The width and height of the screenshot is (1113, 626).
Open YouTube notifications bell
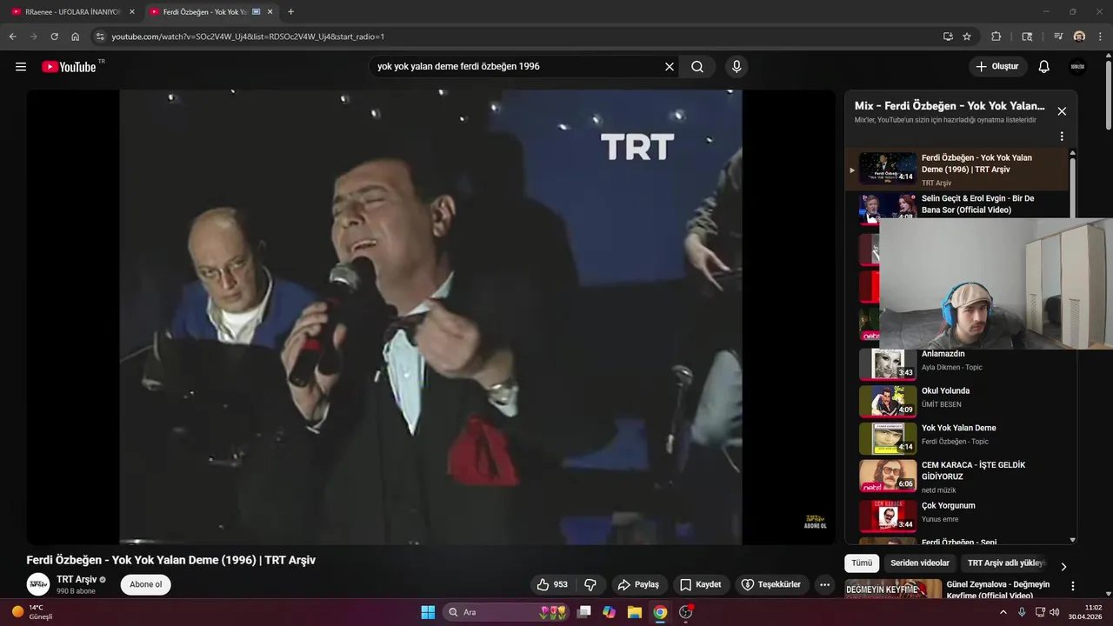[1044, 67]
